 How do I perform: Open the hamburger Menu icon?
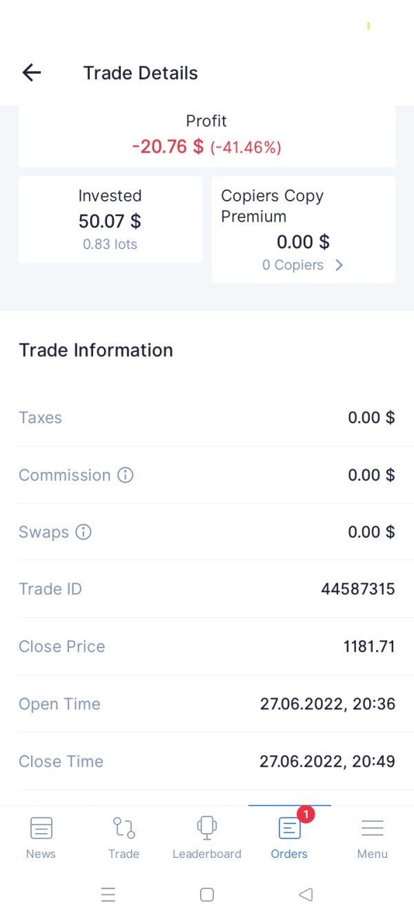coord(373,828)
